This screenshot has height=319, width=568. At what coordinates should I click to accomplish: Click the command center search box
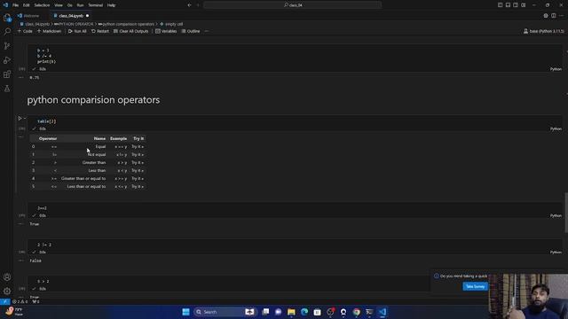(x=293, y=5)
